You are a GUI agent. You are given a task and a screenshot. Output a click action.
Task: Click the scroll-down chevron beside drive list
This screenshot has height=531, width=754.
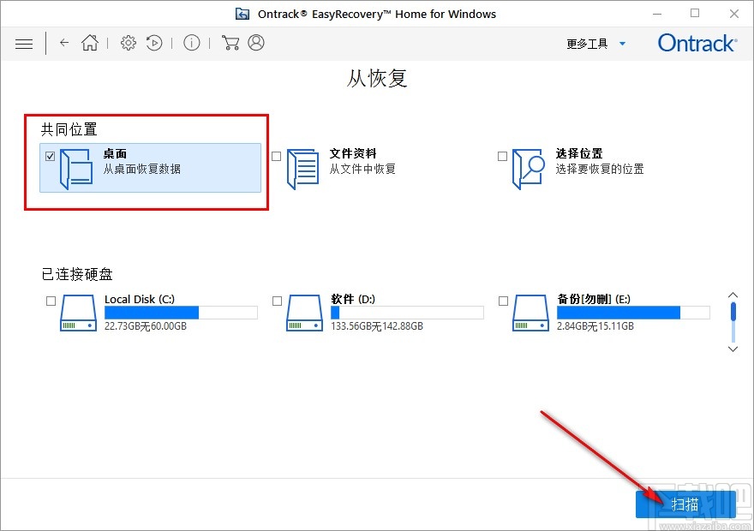[x=733, y=349]
